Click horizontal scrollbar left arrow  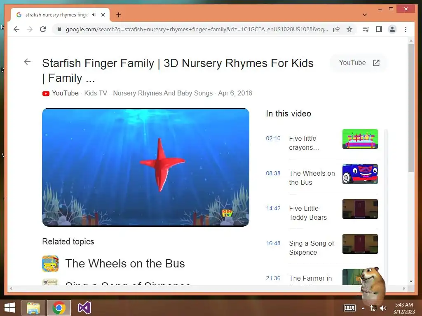(x=11, y=288)
